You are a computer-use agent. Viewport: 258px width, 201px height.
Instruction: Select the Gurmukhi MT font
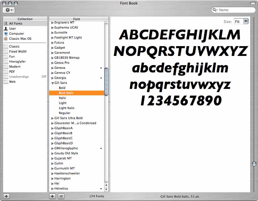click(64, 168)
